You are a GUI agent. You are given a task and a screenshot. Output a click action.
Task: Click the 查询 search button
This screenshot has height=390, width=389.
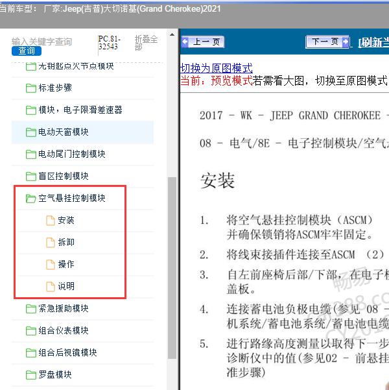click(x=27, y=51)
